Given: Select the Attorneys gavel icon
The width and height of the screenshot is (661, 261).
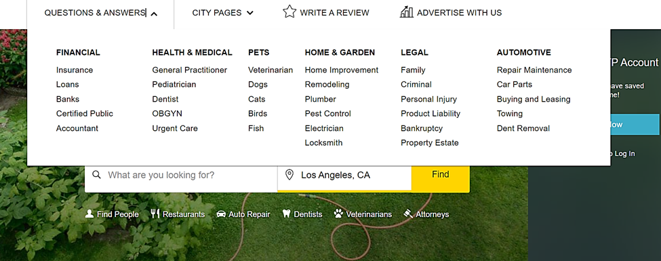Looking at the screenshot, I should tap(408, 214).
